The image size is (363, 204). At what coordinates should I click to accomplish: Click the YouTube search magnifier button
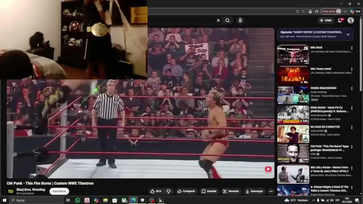pos(227,20)
